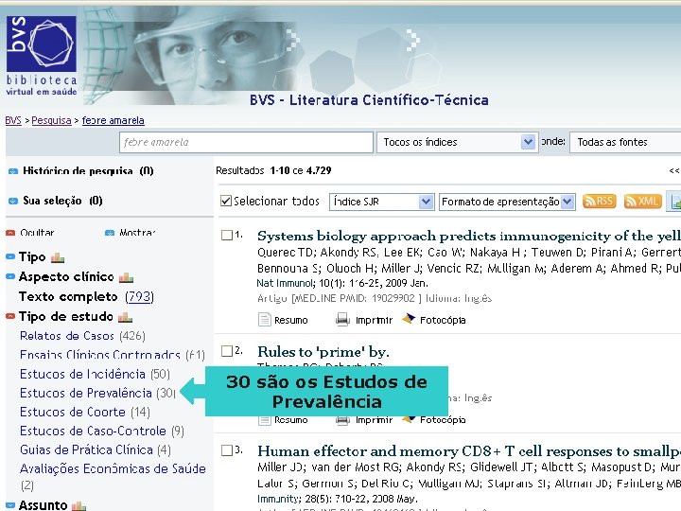Expand the Aspecto clínico filter section

pyautogui.click(x=10, y=276)
